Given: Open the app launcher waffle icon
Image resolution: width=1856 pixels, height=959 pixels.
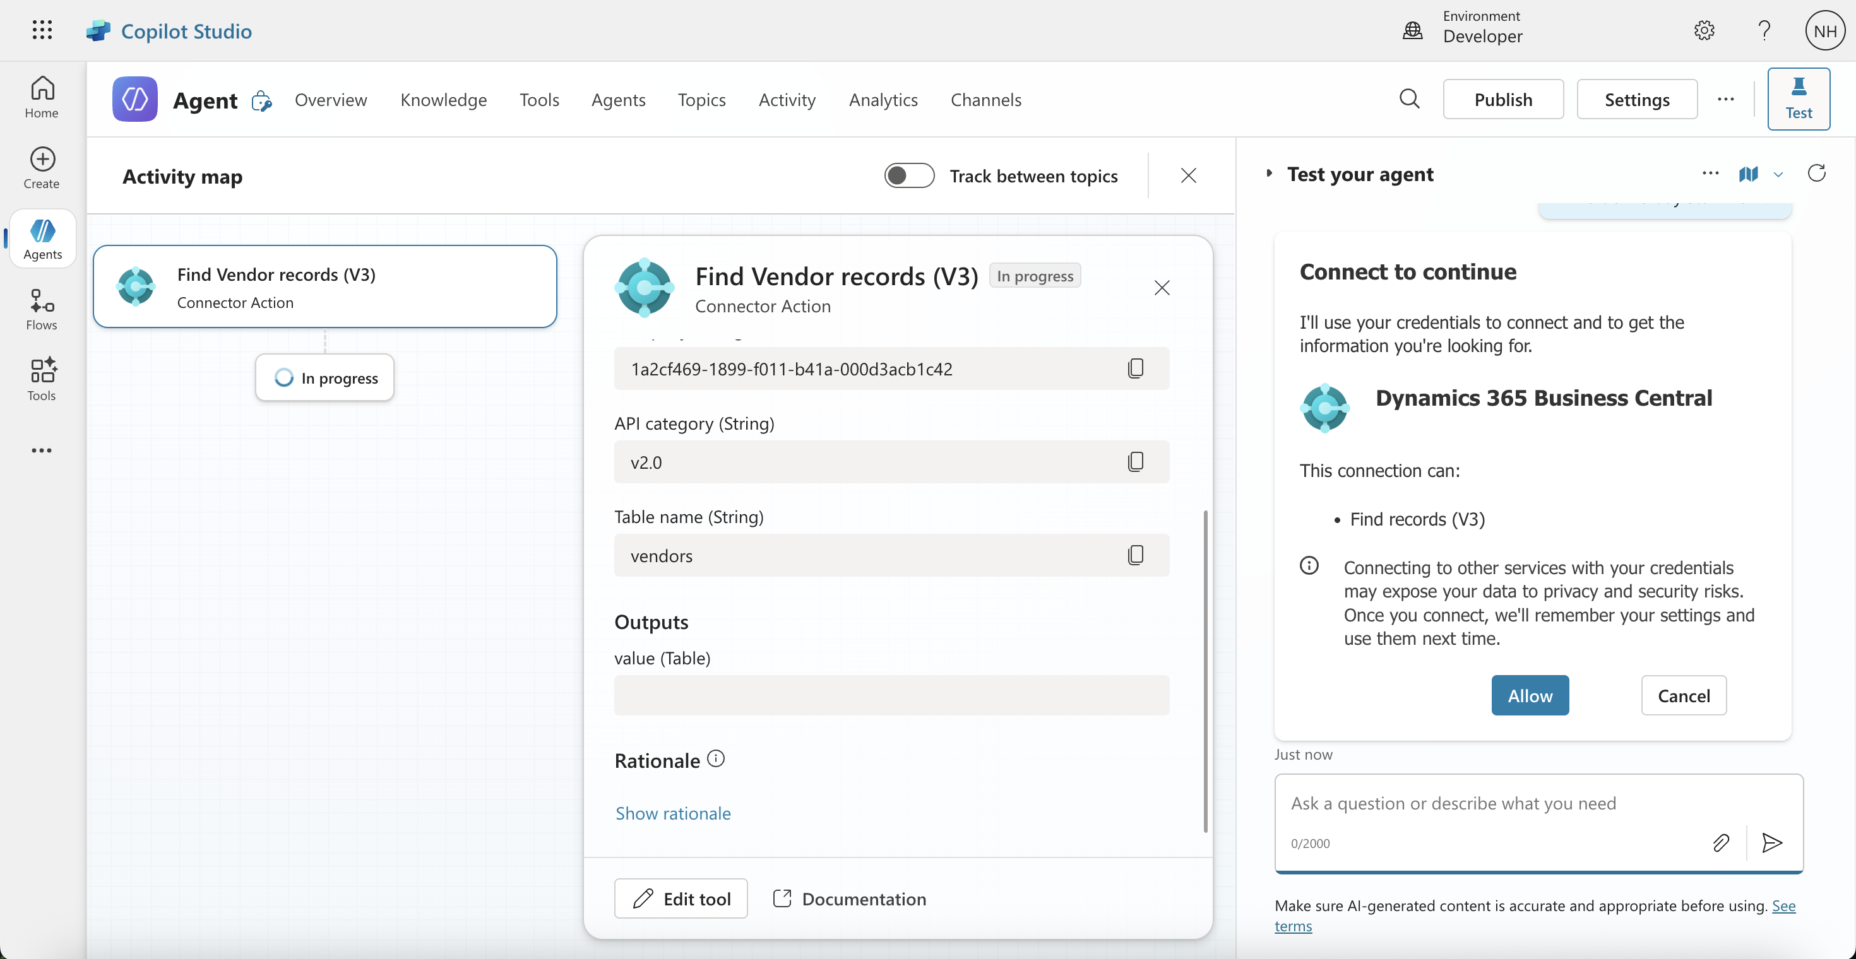Looking at the screenshot, I should [x=42, y=30].
